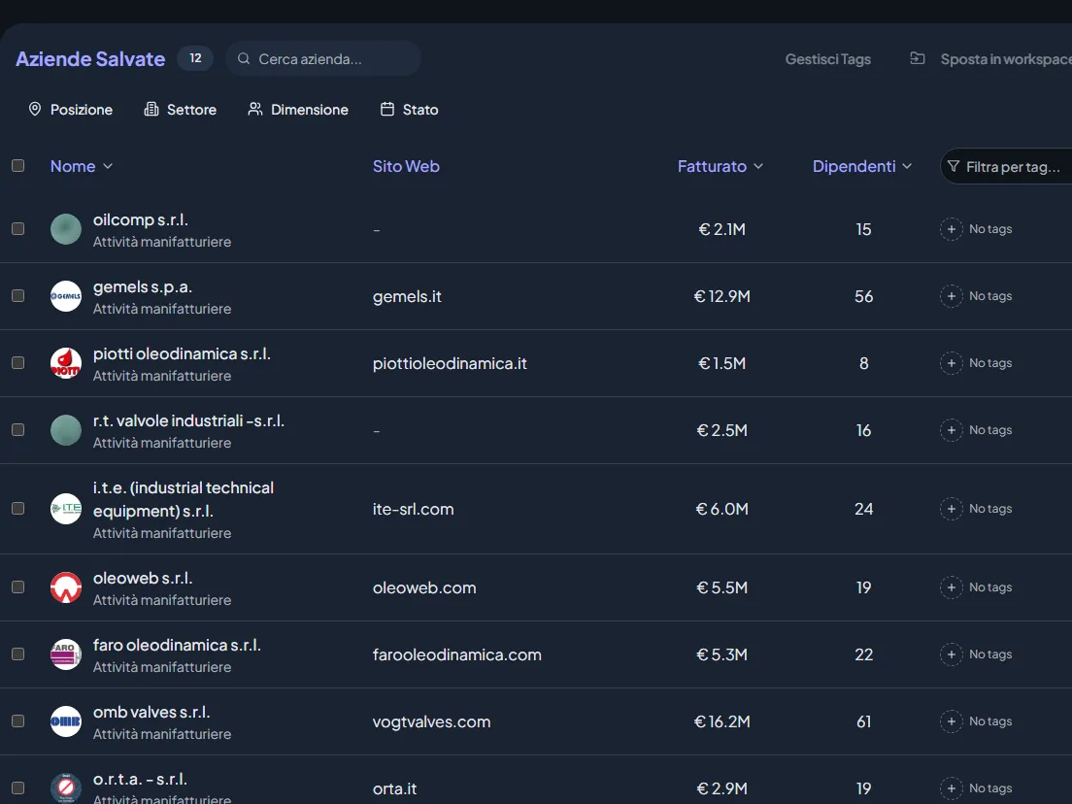This screenshot has width=1072, height=804.
Task: Open the Dimensione filter
Action: (x=298, y=110)
